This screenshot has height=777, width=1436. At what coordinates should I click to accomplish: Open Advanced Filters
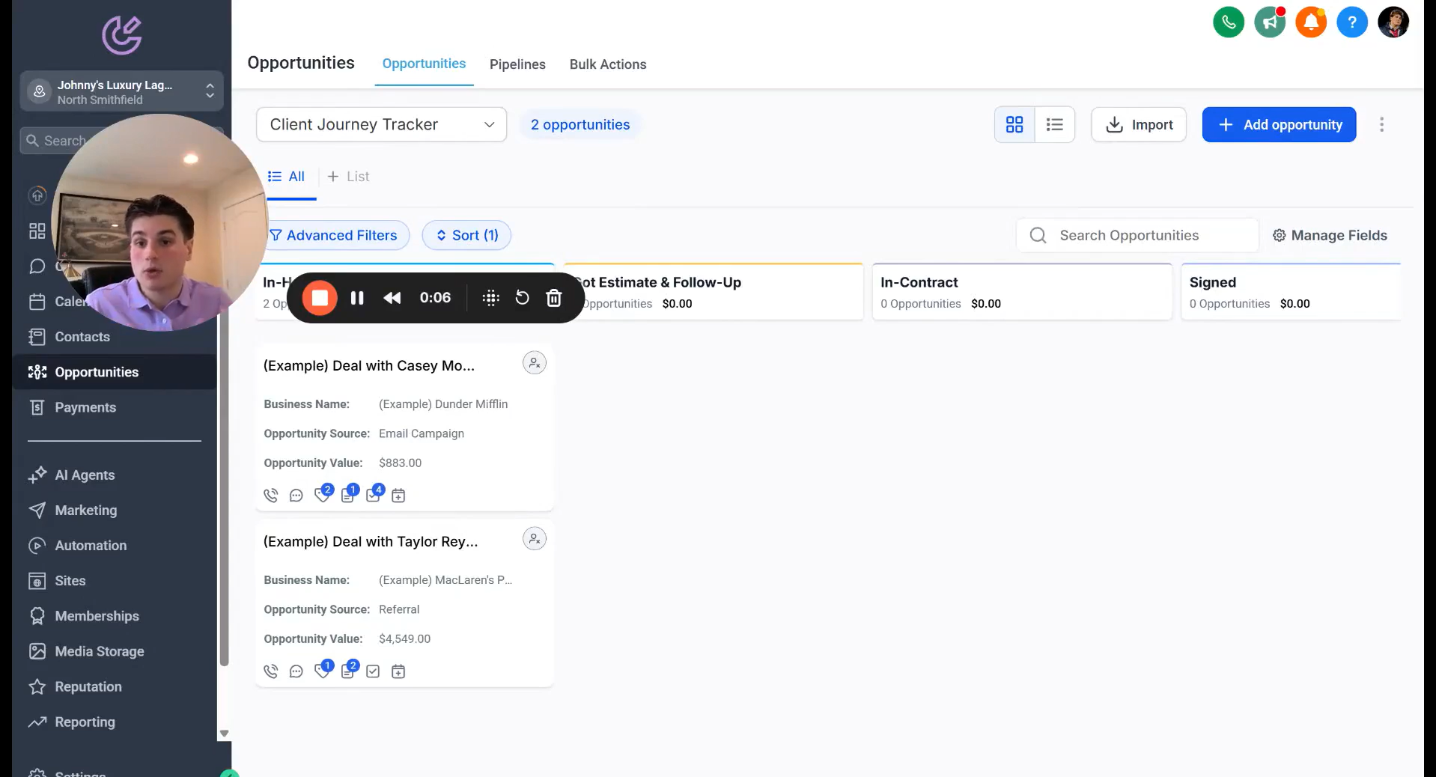pos(335,235)
